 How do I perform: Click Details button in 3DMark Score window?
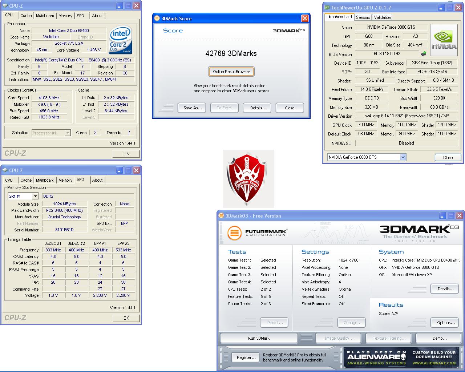[x=258, y=108]
